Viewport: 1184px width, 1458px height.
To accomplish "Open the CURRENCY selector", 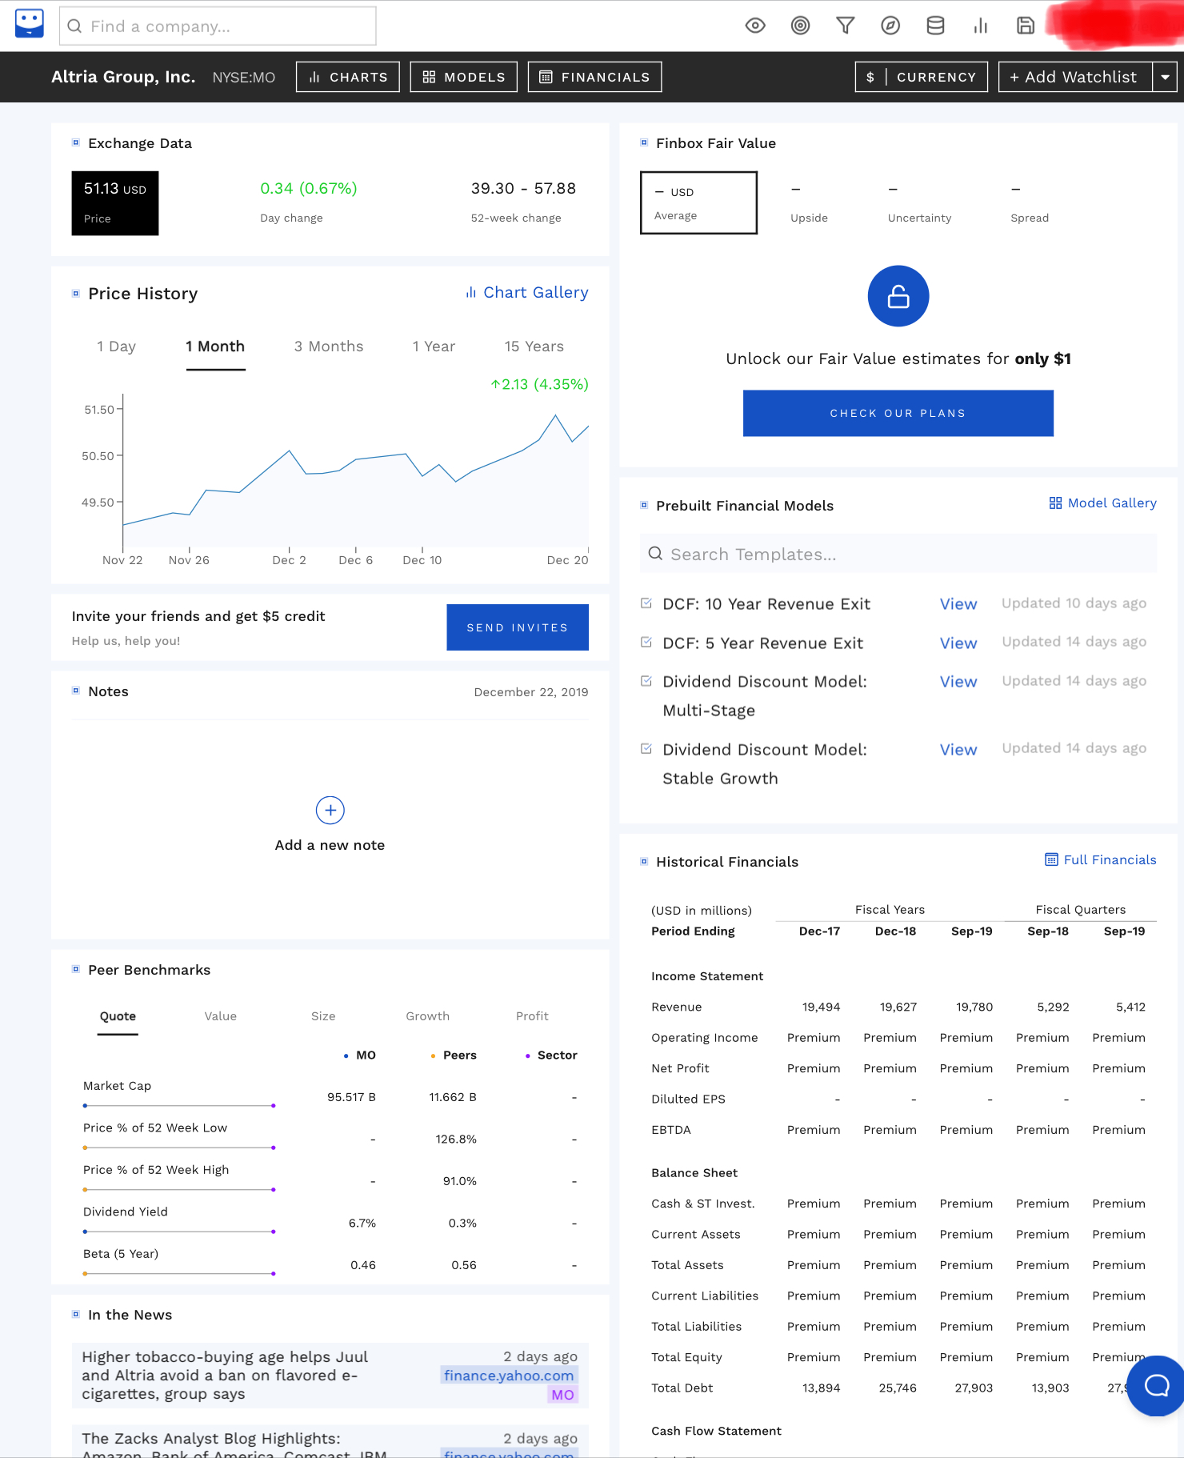I will click(x=921, y=77).
